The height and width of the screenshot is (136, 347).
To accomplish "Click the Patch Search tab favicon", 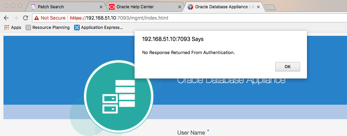I will point(33,7).
